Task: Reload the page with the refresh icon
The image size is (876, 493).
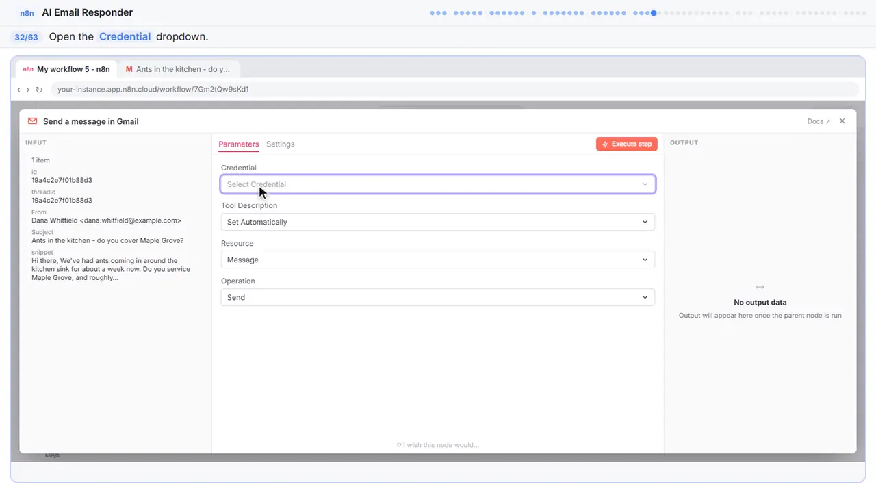Action: pyautogui.click(x=39, y=90)
